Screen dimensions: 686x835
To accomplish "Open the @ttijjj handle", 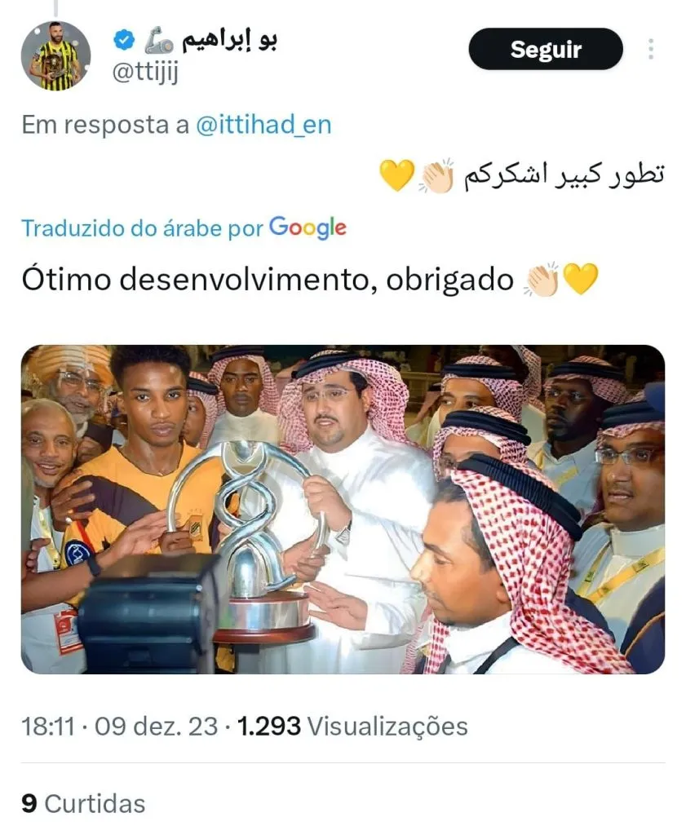I will (x=145, y=72).
